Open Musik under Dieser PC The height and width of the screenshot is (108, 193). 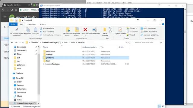(x=19, y=96)
